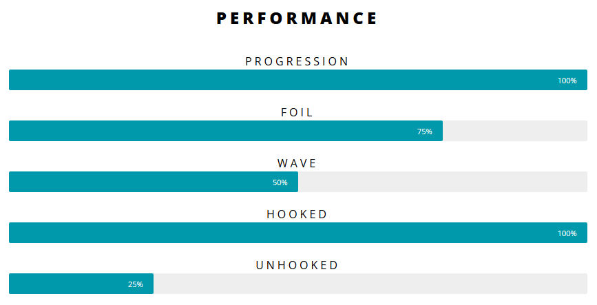Click the UNHOOKED label text
Screen dimensions: 597x305
pos(297,265)
